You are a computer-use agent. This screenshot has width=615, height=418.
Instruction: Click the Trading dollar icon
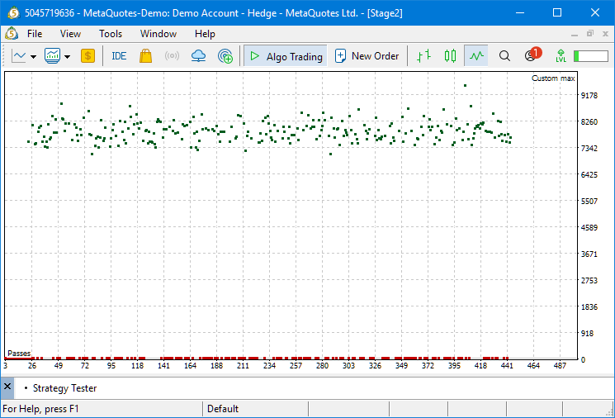point(88,56)
